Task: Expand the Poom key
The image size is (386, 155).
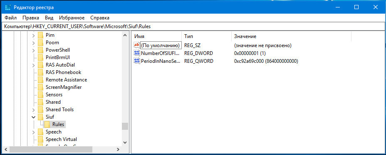Action: [x=34, y=43]
